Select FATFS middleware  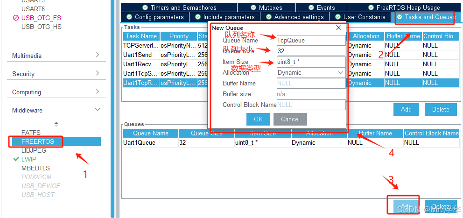tap(31, 133)
